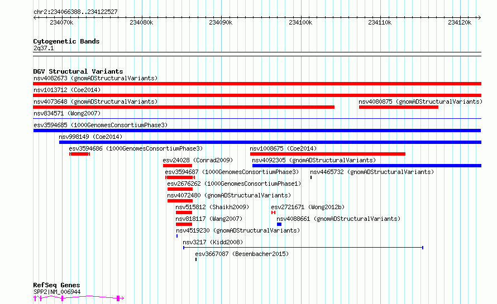
Task: Open the esv3594686 variant label
Action: point(136,148)
